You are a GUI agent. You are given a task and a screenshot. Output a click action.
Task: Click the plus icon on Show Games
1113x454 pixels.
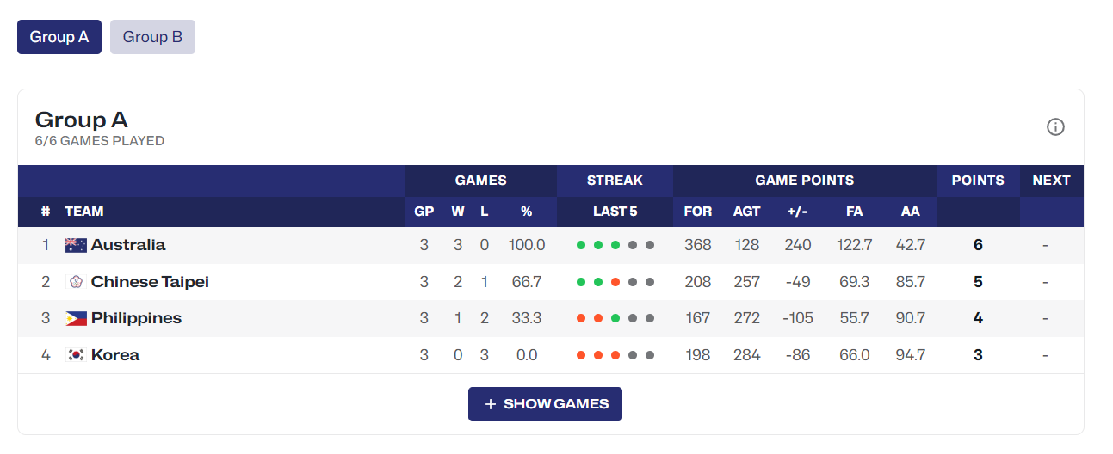(x=491, y=404)
